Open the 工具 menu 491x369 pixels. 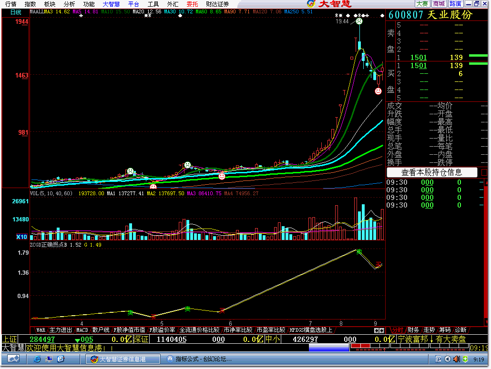(x=153, y=4)
